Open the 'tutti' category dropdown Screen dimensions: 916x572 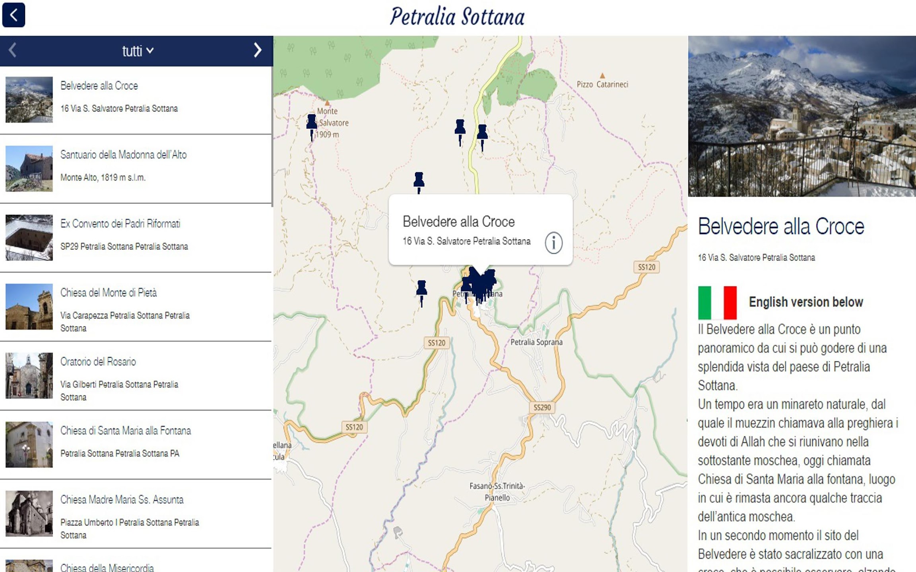[138, 51]
